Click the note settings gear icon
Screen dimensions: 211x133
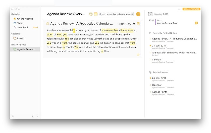pyautogui.click(x=138, y=55)
